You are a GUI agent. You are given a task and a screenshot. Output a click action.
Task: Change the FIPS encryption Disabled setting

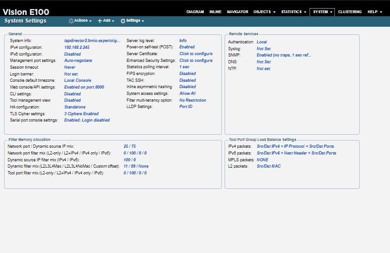click(188, 74)
